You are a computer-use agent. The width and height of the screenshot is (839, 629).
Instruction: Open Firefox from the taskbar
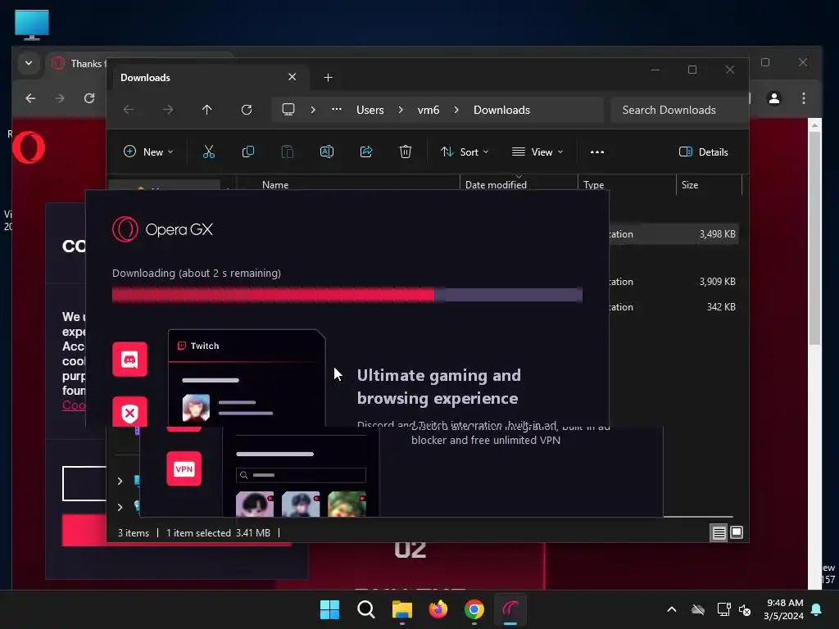[438, 609]
